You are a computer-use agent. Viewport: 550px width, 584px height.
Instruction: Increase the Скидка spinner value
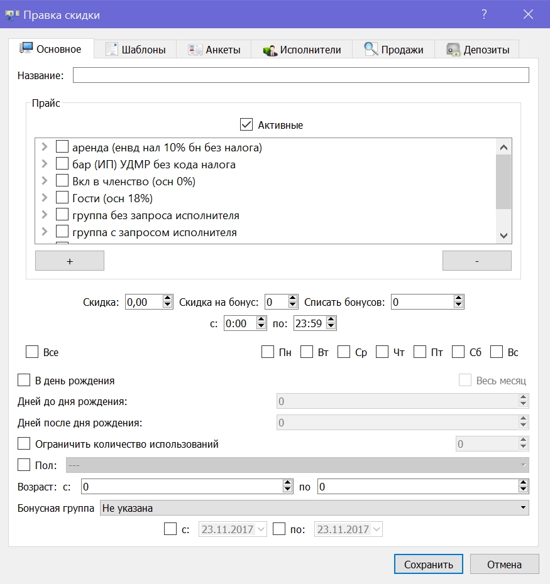click(168, 298)
